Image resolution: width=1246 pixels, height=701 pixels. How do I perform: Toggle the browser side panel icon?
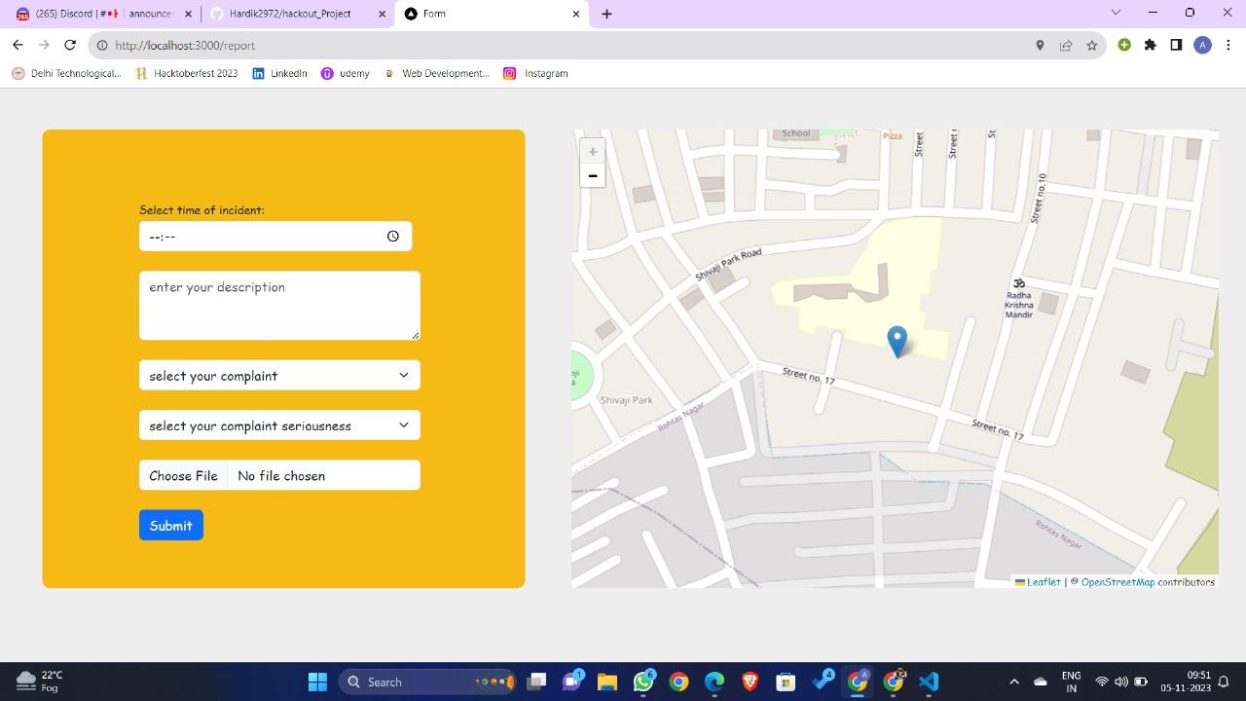coord(1176,45)
